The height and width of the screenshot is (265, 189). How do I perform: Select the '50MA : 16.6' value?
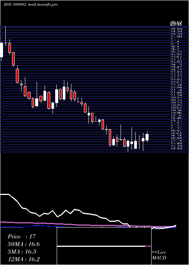point(24,244)
